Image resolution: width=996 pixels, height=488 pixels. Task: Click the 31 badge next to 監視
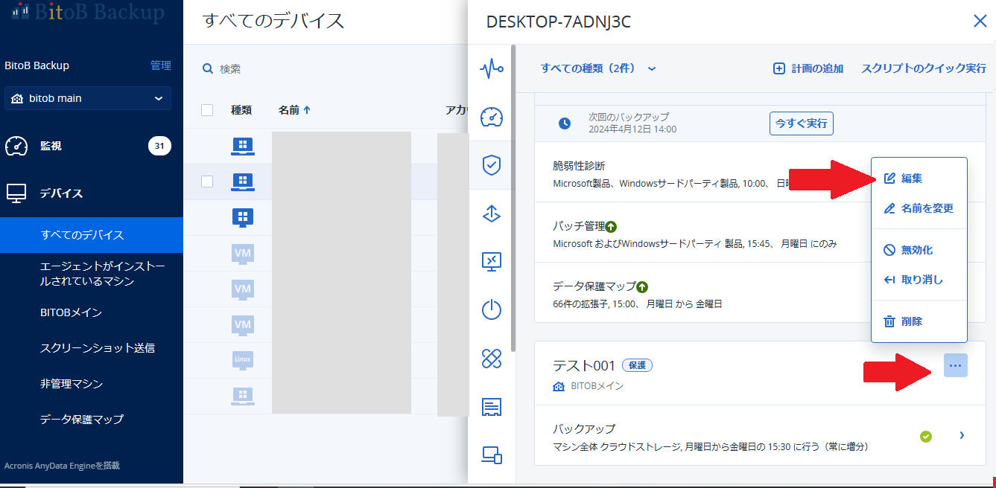(x=159, y=146)
